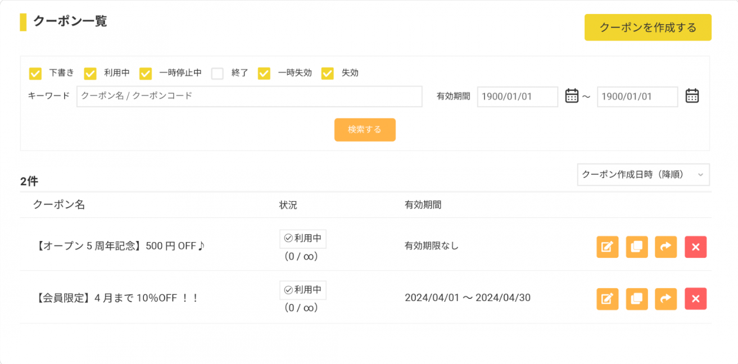Viewport: 738px width, 364px height.
Task: Click the share arrow for オープン5周年記念 coupon
Action: [665, 247]
